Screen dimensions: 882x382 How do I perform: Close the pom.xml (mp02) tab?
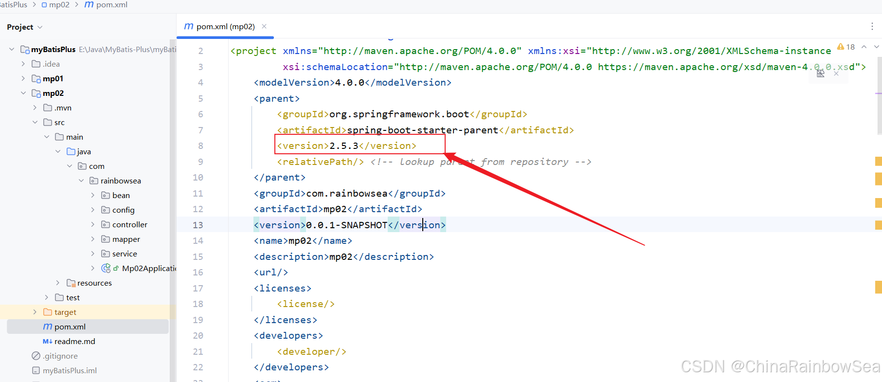[x=264, y=26]
